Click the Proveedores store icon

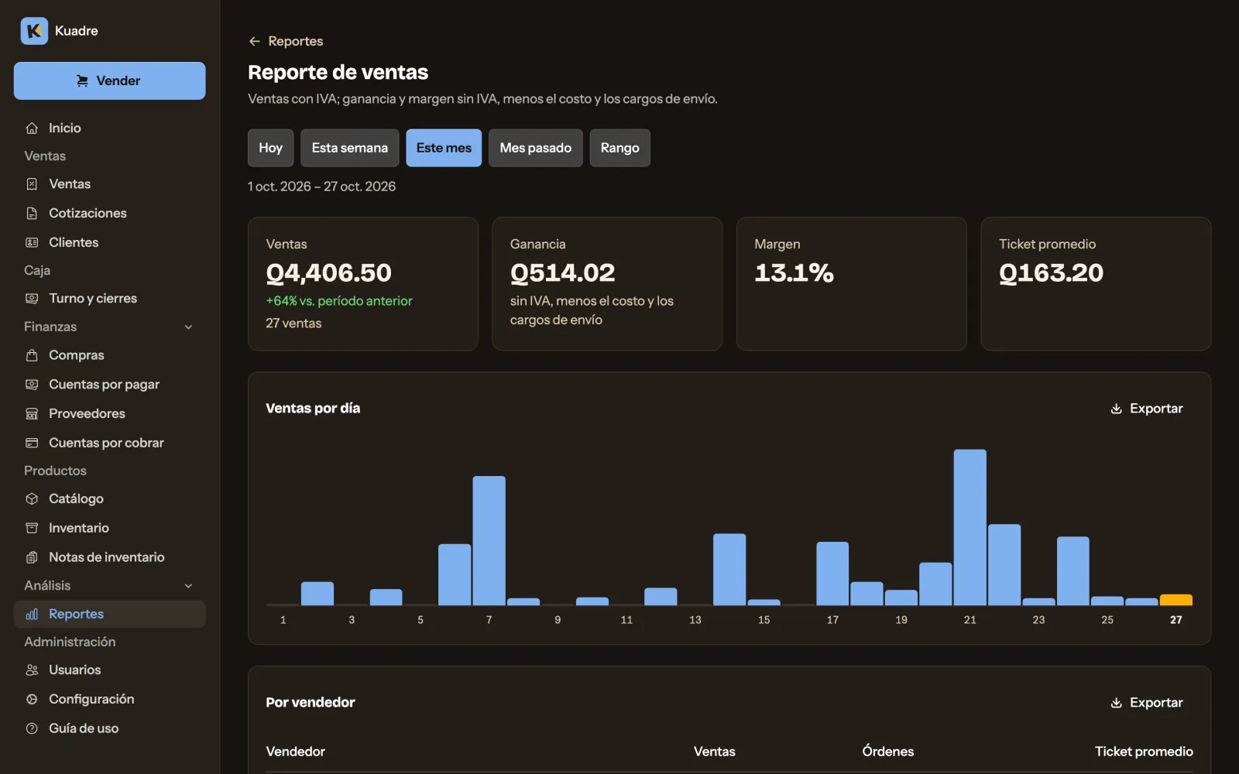[x=32, y=413]
